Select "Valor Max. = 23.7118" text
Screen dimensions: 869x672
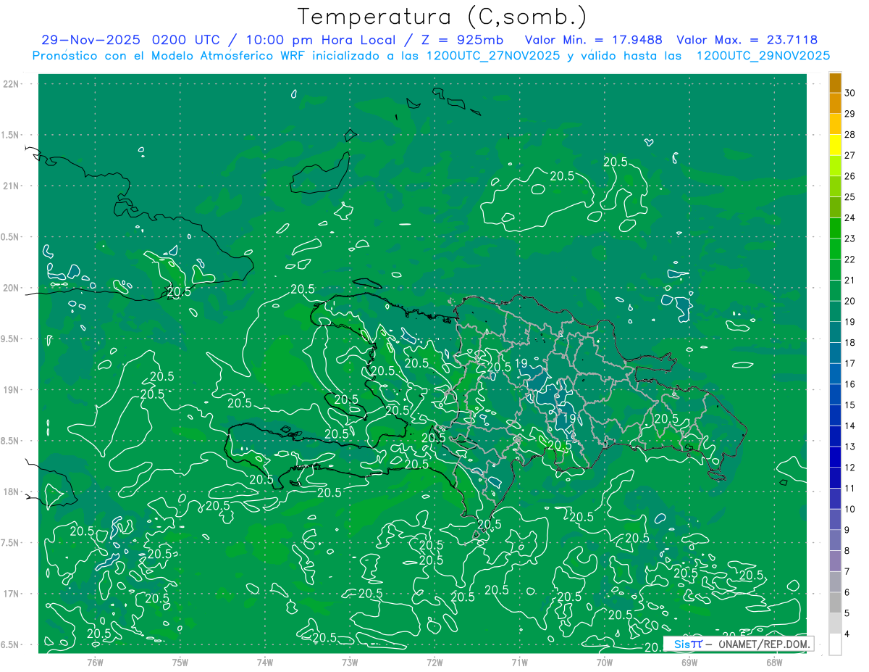tap(747, 40)
